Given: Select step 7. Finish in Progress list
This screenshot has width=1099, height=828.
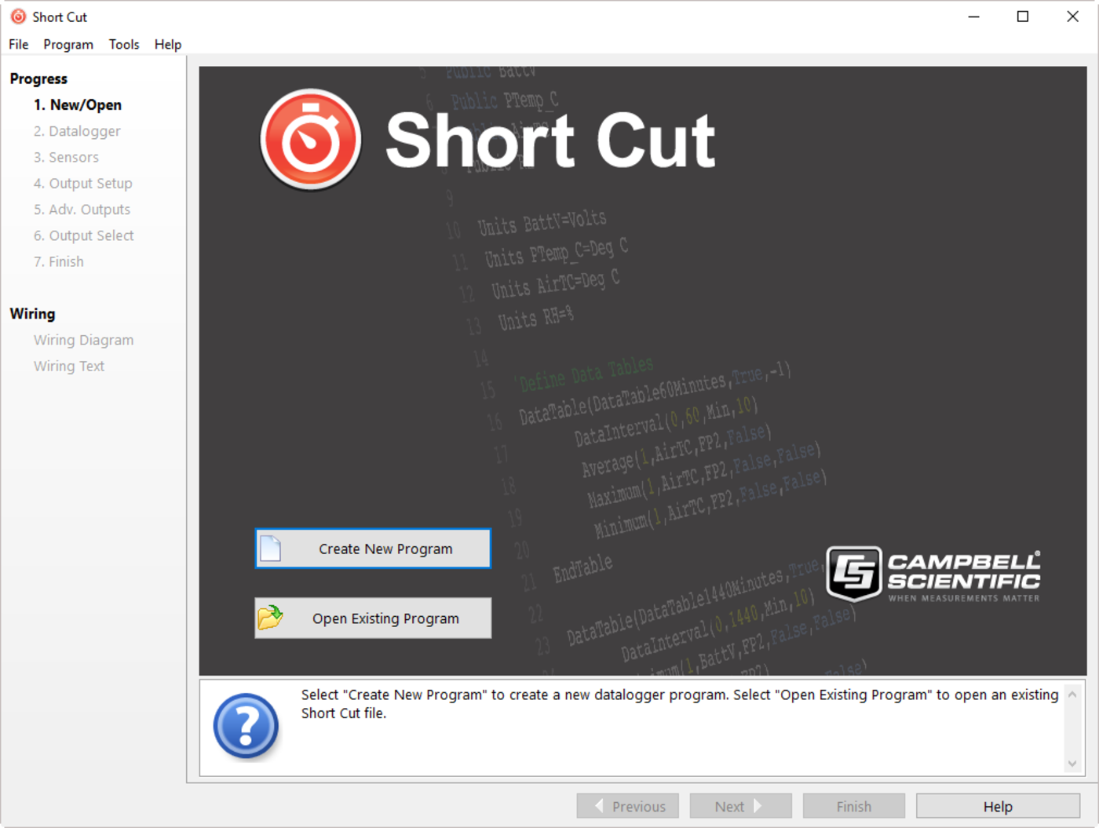Looking at the screenshot, I should click(x=59, y=262).
